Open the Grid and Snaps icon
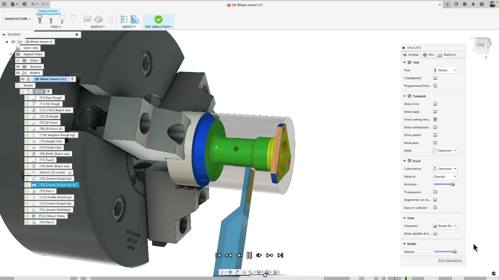Image resolution: width=499 pixels, height=280 pixels. (267, 272)
